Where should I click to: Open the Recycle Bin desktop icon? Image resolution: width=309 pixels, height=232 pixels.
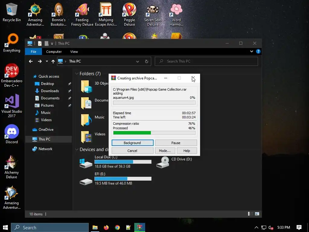click(12, 12)
